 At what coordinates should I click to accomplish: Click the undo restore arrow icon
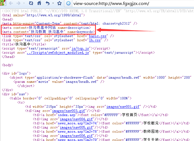(x=47, y=3)
